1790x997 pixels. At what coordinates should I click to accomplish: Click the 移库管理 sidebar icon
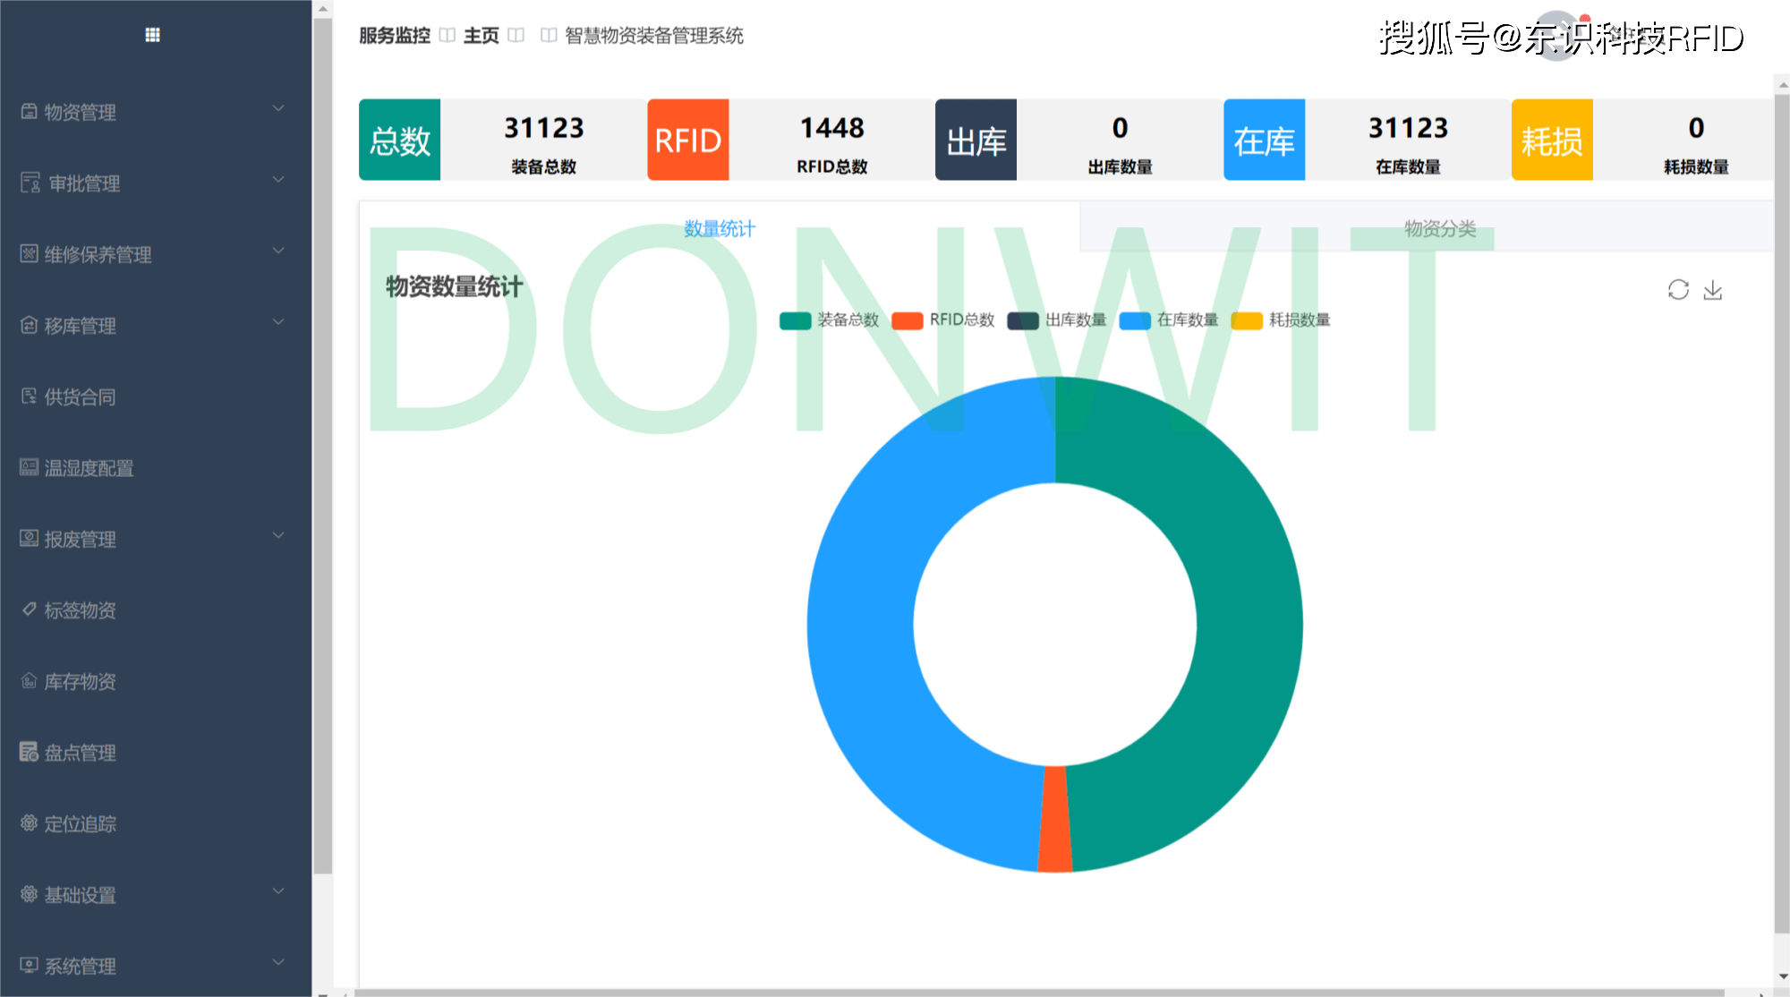coord(30,325)
